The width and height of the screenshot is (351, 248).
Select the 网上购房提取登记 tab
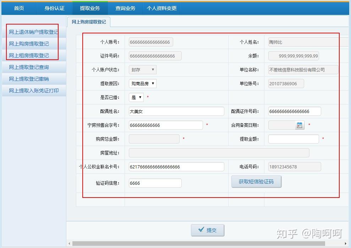coord(89,22)
